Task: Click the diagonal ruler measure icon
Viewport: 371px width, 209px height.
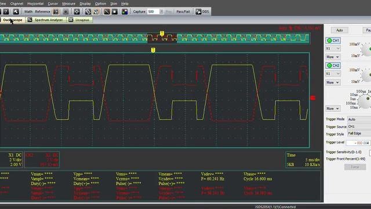Action: (88, 12)
